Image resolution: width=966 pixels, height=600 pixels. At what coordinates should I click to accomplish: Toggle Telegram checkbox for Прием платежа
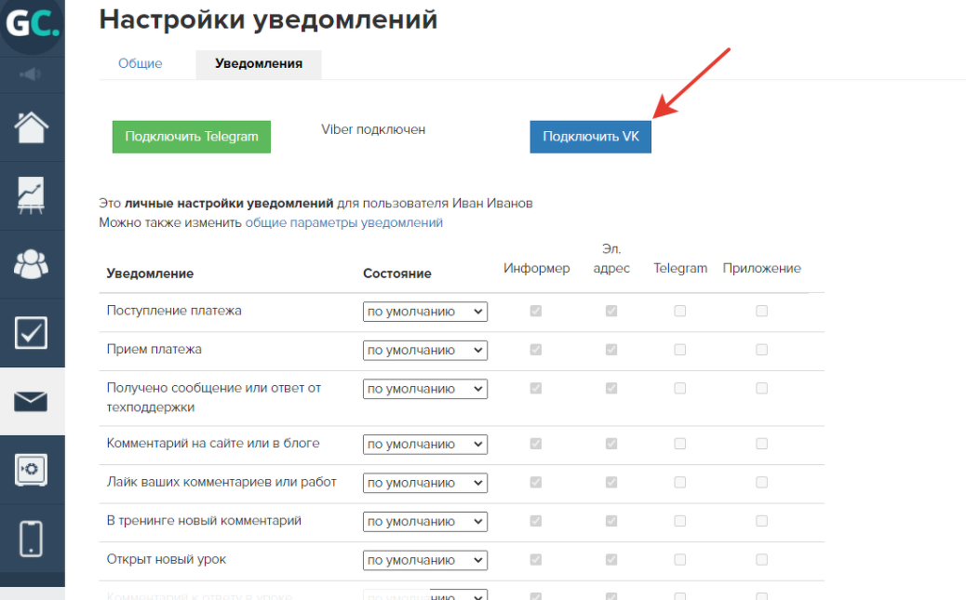pyautogui.click(x=680, y=350)
